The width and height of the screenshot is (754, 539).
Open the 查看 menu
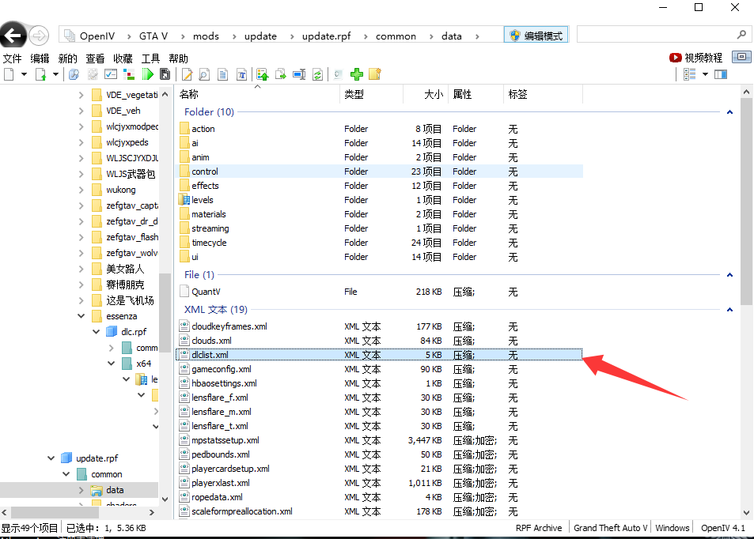(95, 58)
